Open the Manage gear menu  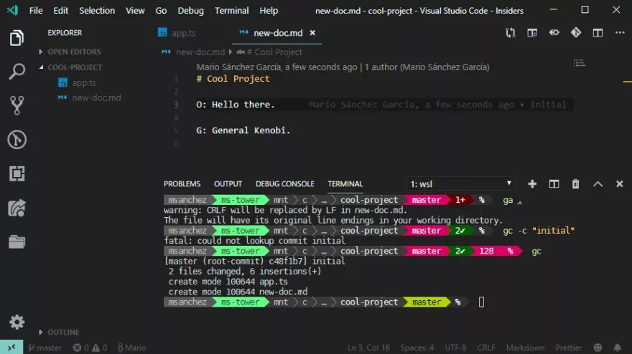tap(17, 322)
